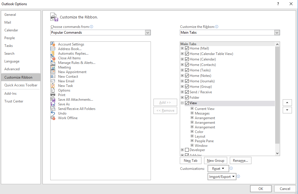Click the Meeting command icon
This screenshot has height=194, width=298.
[x=53, y=67]
